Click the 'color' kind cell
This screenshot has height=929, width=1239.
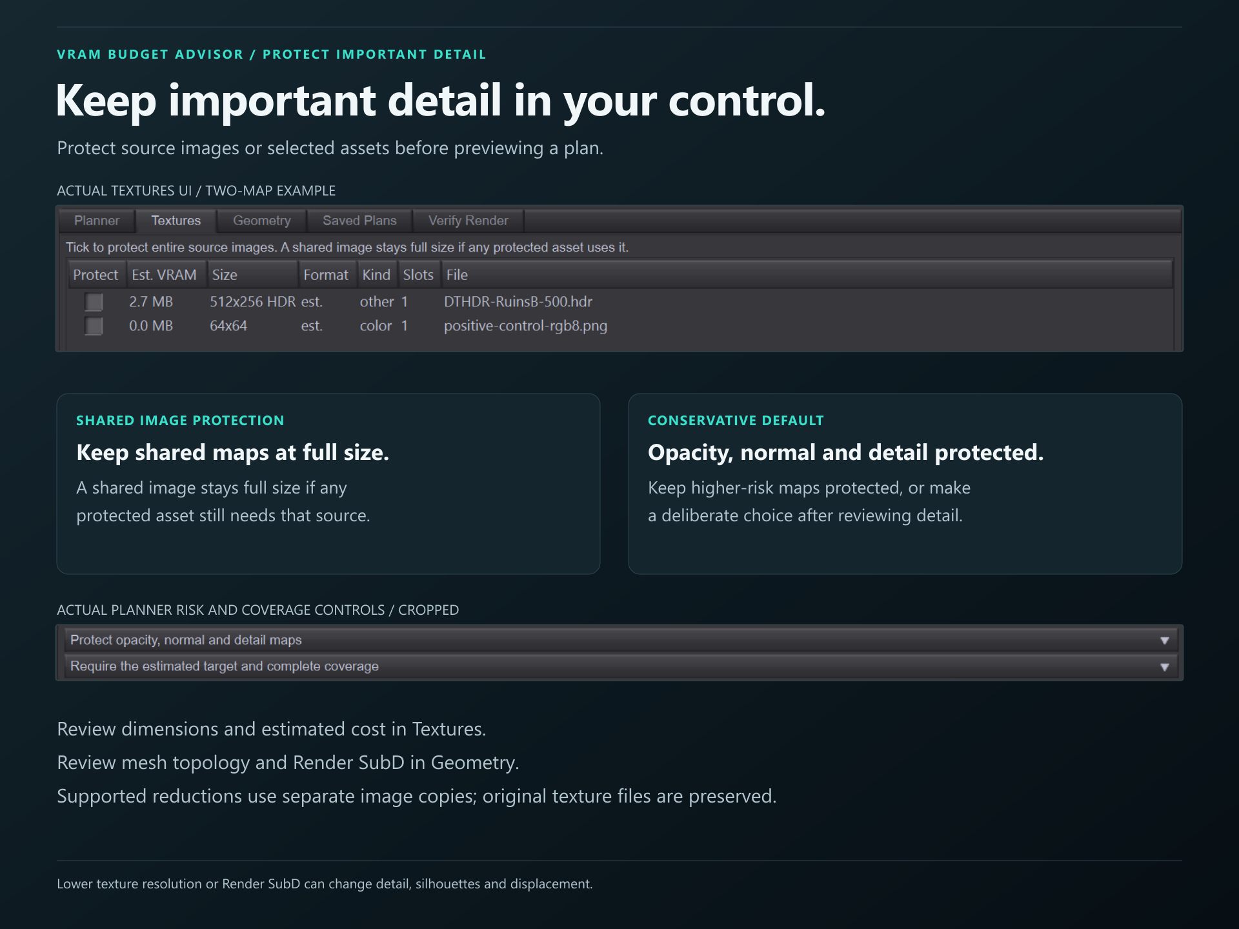tap(376, 326)
